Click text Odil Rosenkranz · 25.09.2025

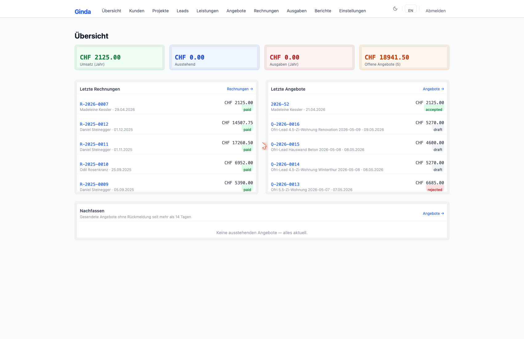(105, 170)
